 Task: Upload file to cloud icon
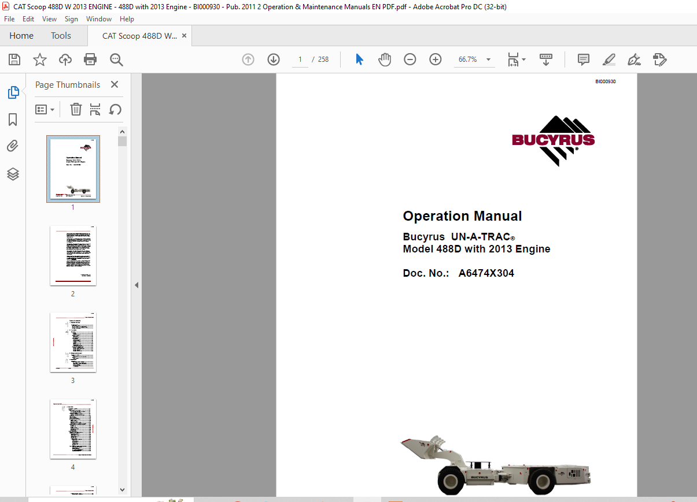[x=65, y=60]
